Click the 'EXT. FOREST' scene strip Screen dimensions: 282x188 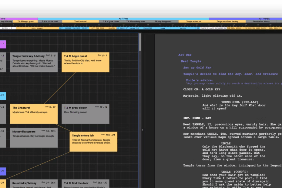click(x=37, y=28)
